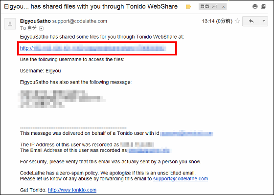The height and width of the screenshot is (195, 274).
Task: Open the www.tonido.com link
Action: tap(72, 190)
